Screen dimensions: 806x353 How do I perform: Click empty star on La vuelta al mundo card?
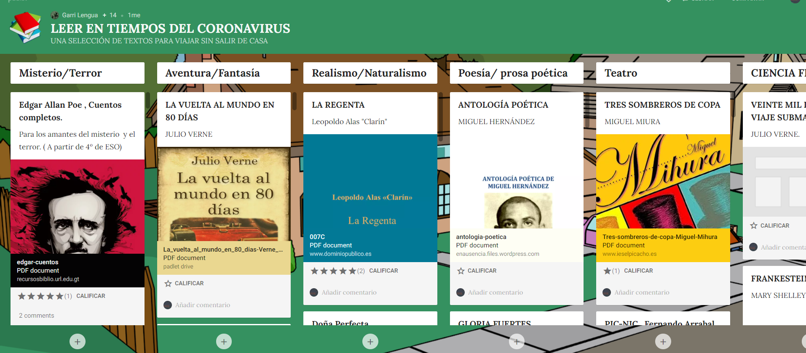click(x=168, y=284)
